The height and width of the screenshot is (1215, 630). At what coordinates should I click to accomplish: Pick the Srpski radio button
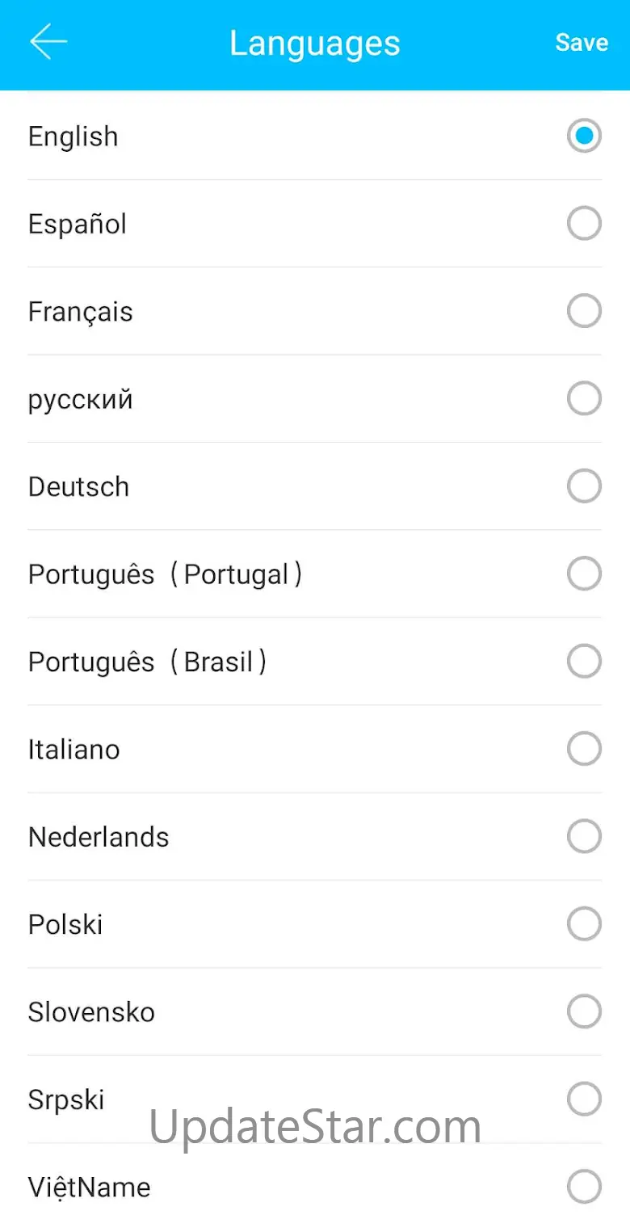tap(584, 1099)
